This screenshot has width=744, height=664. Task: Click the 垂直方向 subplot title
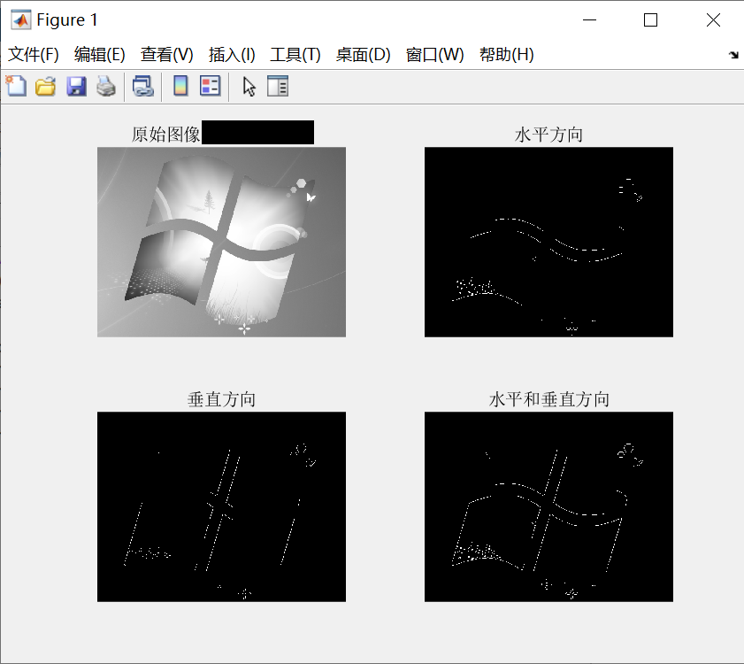coord(221,399)
